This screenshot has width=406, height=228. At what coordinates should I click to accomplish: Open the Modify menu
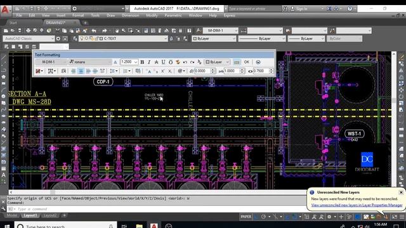point(152,15)
